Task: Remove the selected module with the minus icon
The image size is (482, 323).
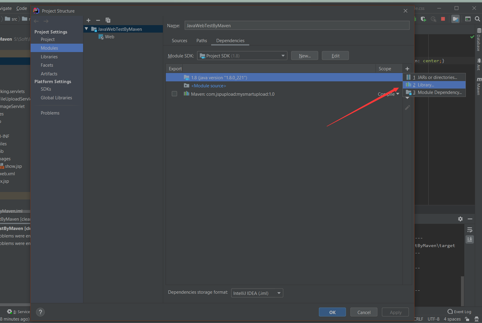Action: coord(98,20)
